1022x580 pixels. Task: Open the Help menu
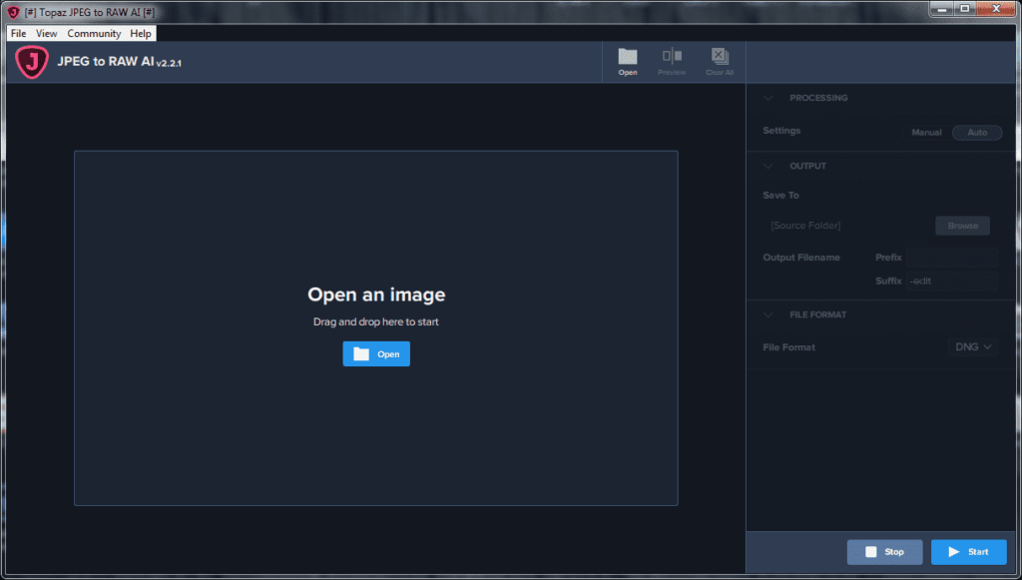coord(140,33)
